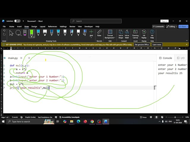
Task: Switch to Print Layout view icon
Action: tap(156, 117)
